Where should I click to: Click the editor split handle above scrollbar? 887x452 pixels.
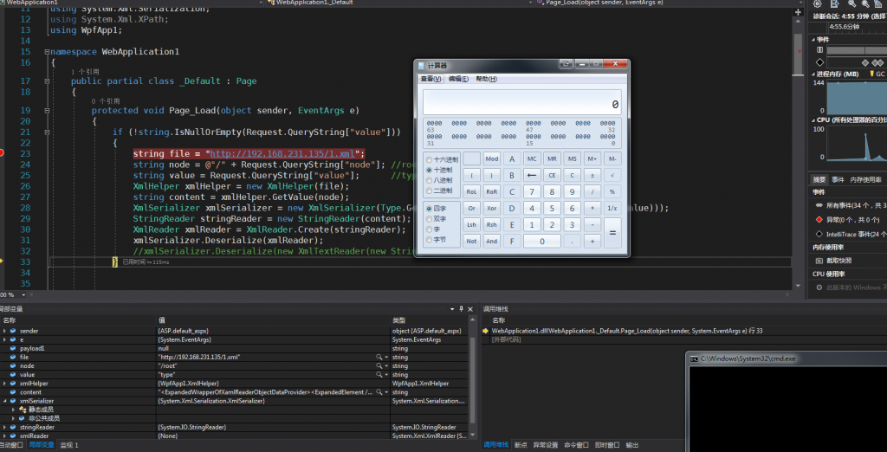(798, 12)
